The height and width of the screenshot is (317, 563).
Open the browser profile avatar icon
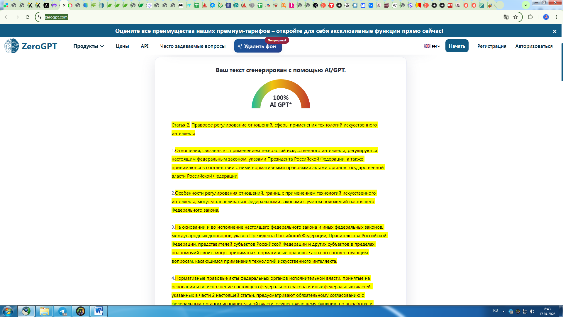(546, 17)
